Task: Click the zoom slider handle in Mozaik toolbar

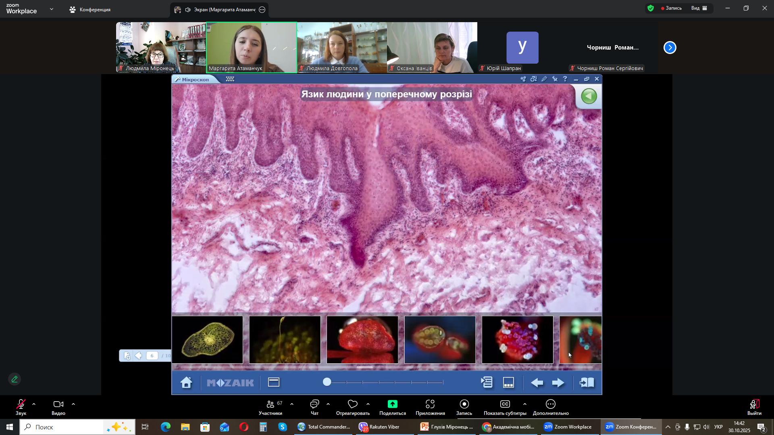Action: pos(327,382)
